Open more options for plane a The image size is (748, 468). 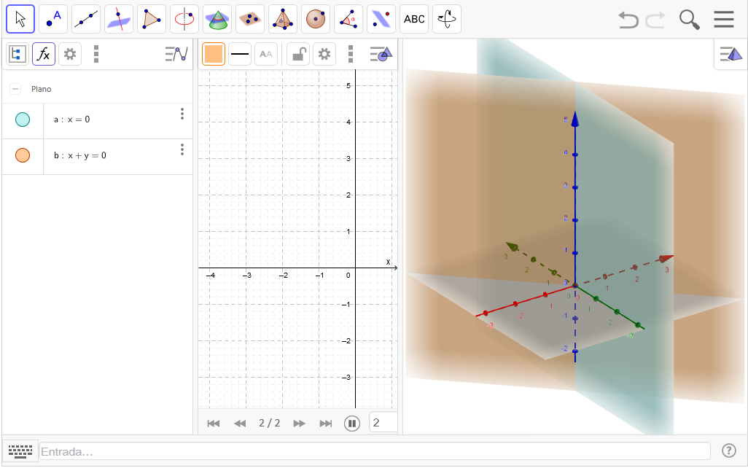coord(182,114)
